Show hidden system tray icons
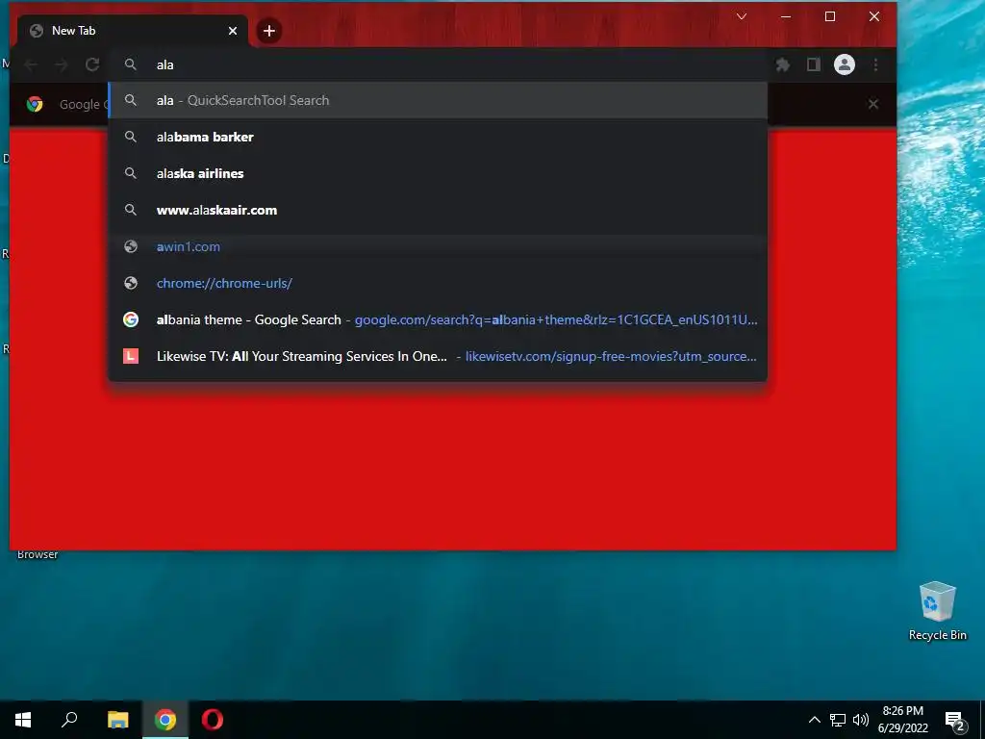Screen dimensions: 985x739 coord(814,720)
